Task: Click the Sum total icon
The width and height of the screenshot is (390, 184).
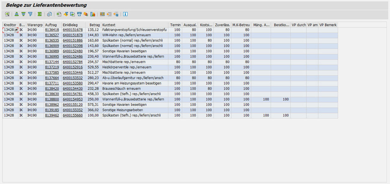Action: pyautogui.click(x=40, y=14)
